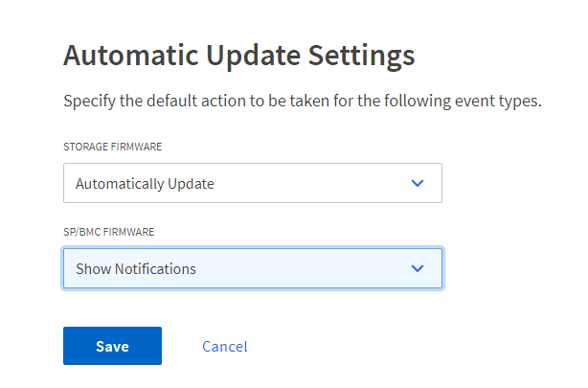Viewport: 588px width, 388px height.
Task: Click the Storage Firmware dropdown chevron icon
Action: click(417, 183)
